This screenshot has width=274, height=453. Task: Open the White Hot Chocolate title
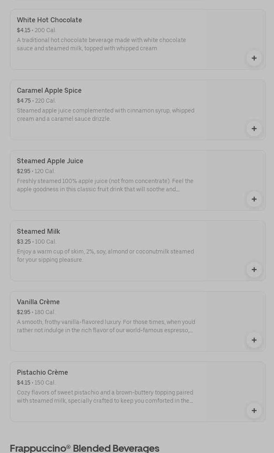tap(50, 20)
